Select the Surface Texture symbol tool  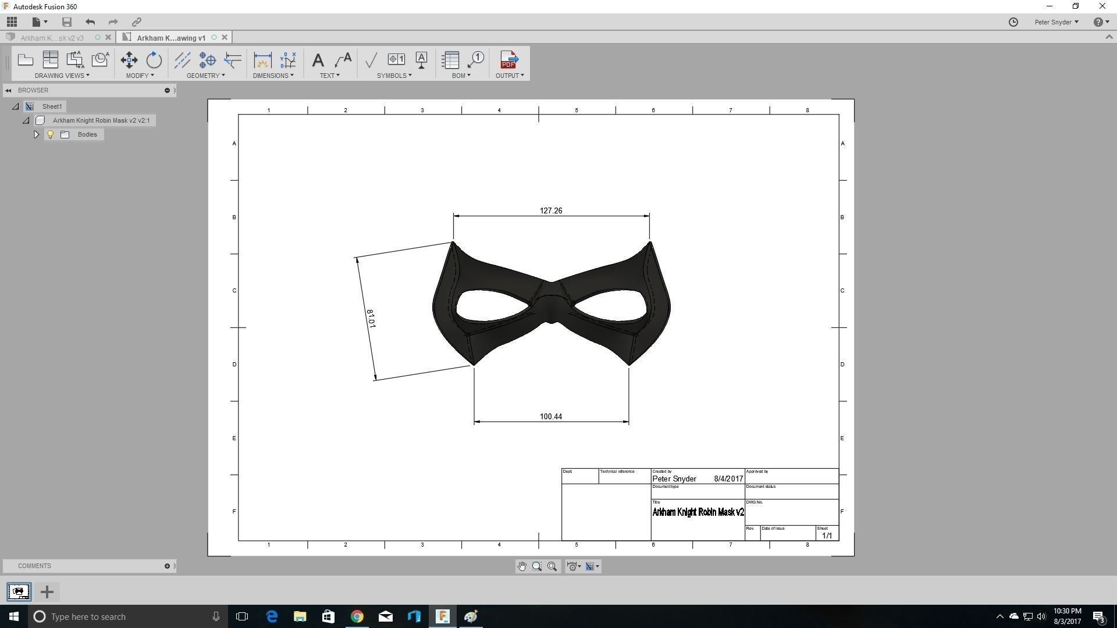point(371,60)
